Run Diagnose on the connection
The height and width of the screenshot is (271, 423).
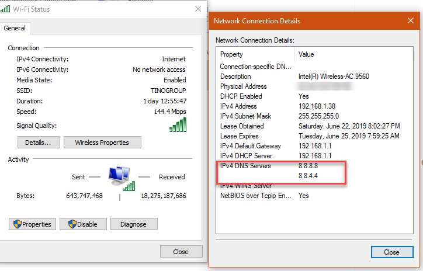click(134, 224)
